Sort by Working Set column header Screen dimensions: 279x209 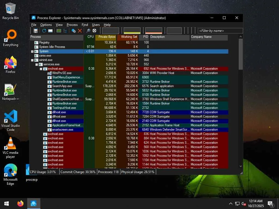coord(128,37)
